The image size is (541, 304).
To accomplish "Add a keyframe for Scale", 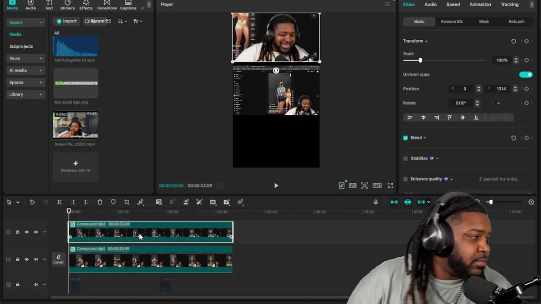I will point(526,60).
